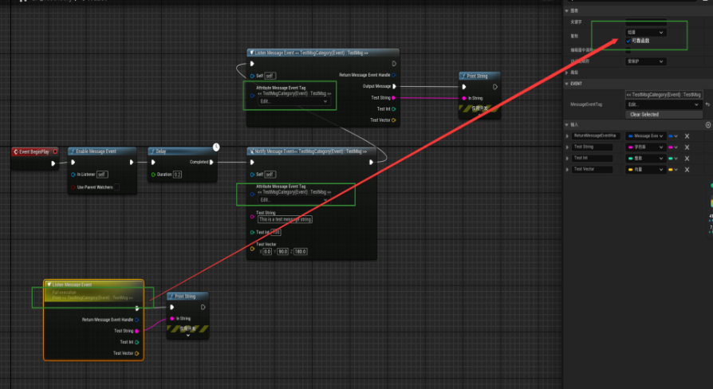Click the add input plus icon in 输入 section
Viewport: 713px width, 389px height.
tap(708, 124)
